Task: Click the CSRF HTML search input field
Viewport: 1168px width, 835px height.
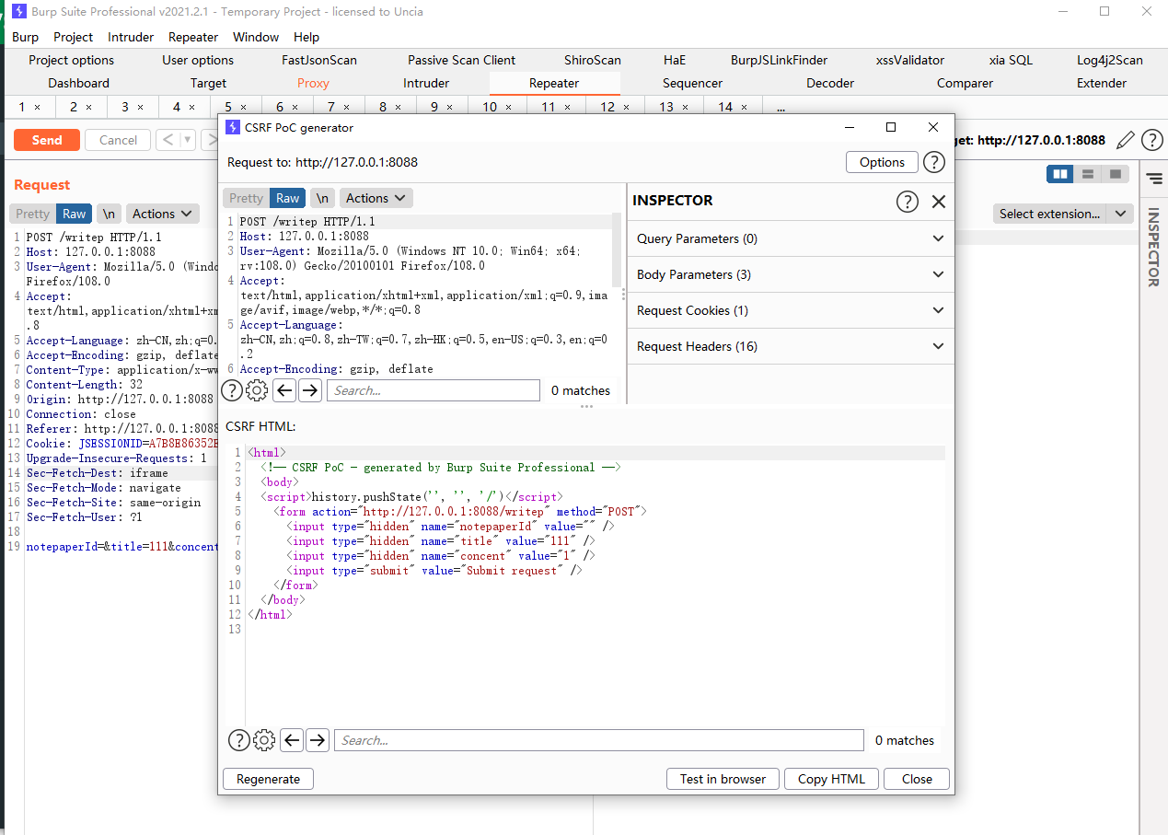Action: coord(598,740)
